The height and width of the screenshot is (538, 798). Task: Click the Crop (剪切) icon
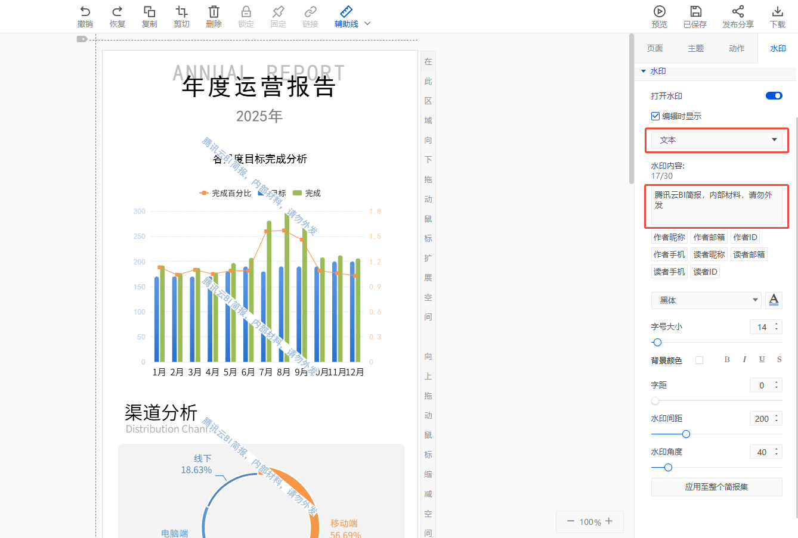click(181, 11)
